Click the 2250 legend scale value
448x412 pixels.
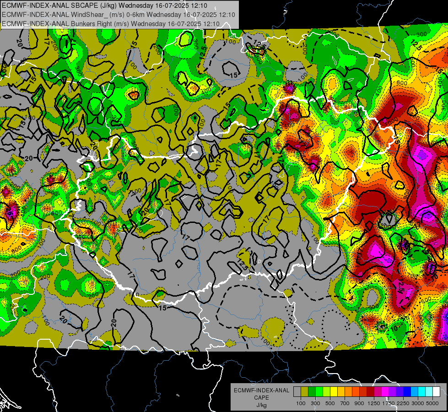click(x=403, y=403)
